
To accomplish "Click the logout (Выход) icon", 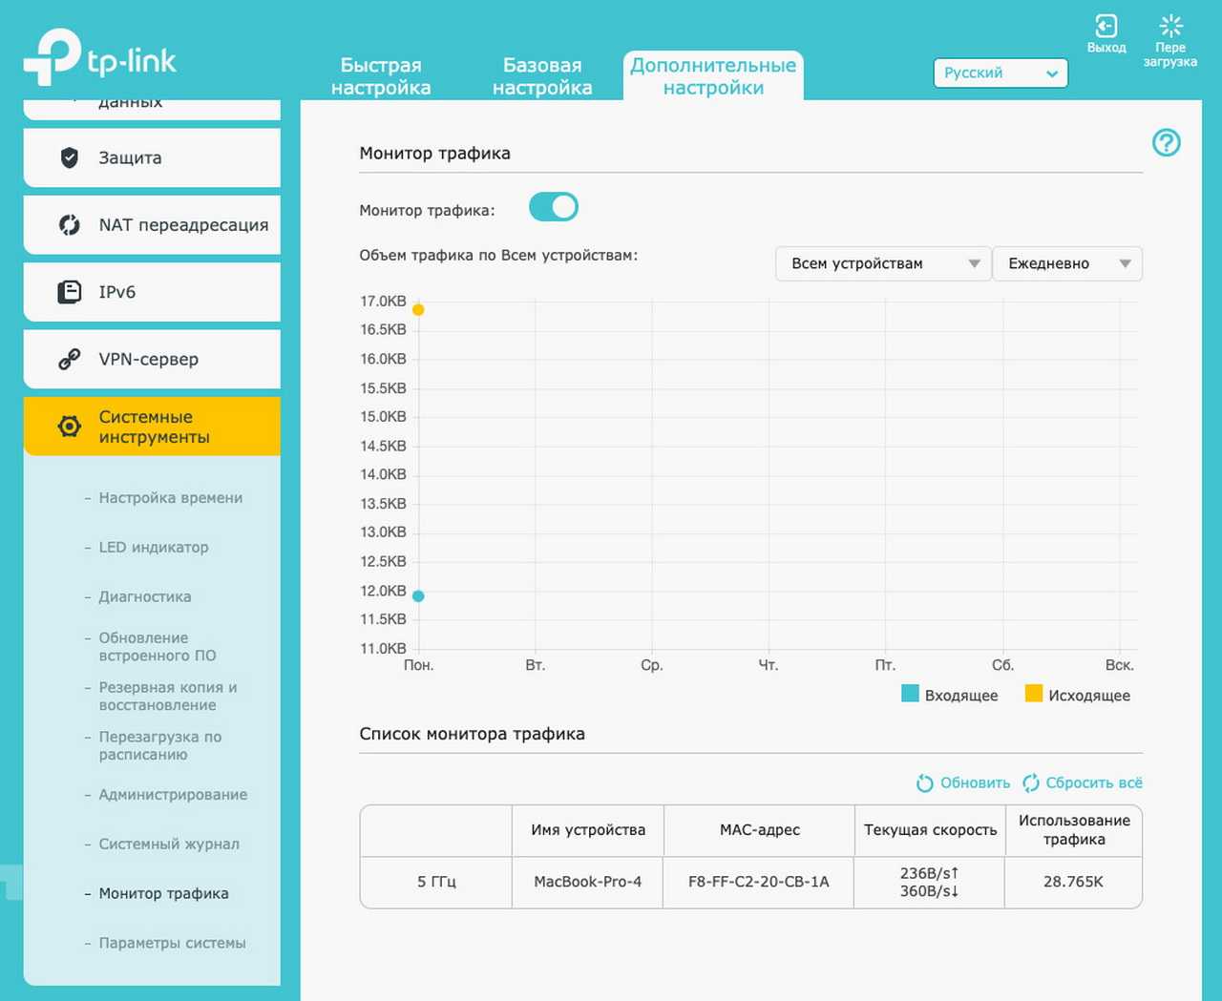I will coord(1106,27).
